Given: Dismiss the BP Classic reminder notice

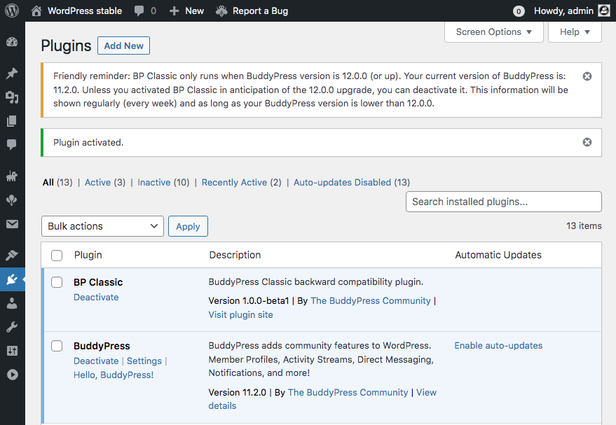Looking at the screenshot, I should 587,76.
